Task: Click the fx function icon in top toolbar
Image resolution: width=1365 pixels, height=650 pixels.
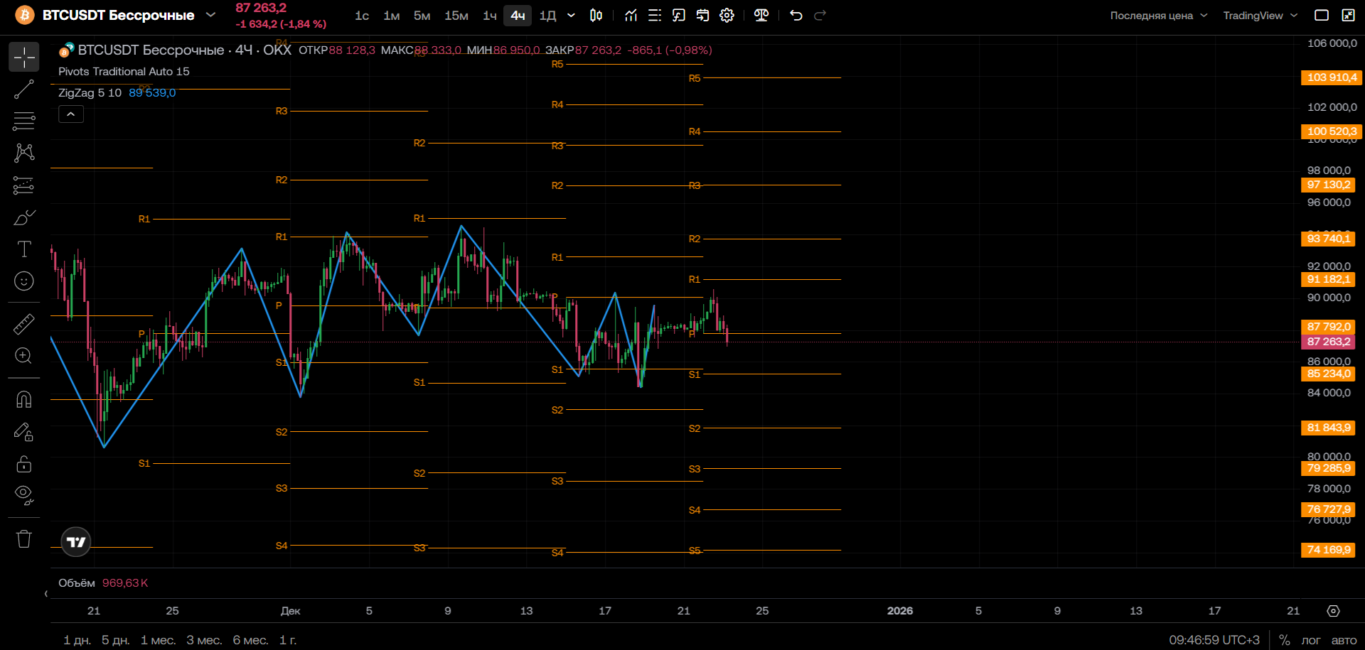Action: (679, 16)
